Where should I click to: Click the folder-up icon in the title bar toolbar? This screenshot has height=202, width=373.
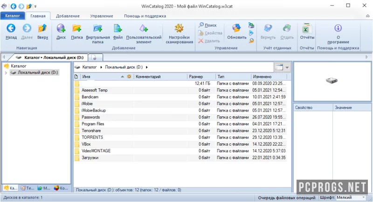pyautogui.click(x=29, y=6)
